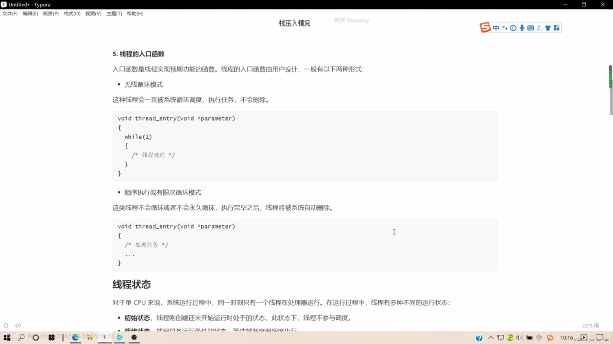The height and width of the screenshot is (344, 613).
Task: Click the Sogou S icon in system tray
Action: 550,338
